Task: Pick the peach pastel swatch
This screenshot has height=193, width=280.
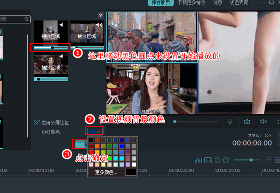Action: pos(97,165)
